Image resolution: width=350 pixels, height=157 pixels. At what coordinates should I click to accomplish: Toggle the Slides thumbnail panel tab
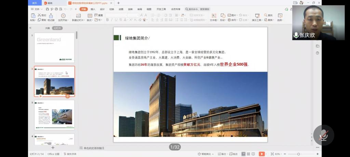[57, 28]
